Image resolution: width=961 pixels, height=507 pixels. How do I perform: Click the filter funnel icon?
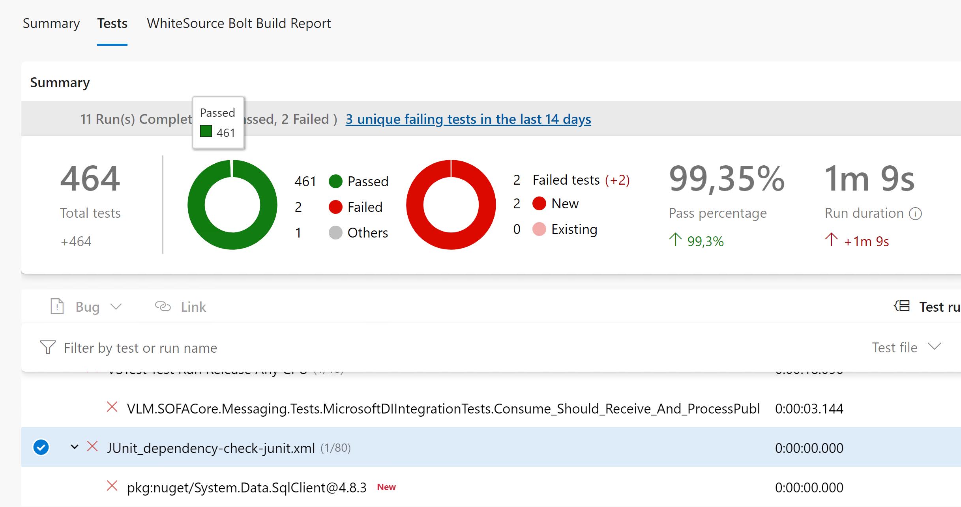tap(48, 348)
